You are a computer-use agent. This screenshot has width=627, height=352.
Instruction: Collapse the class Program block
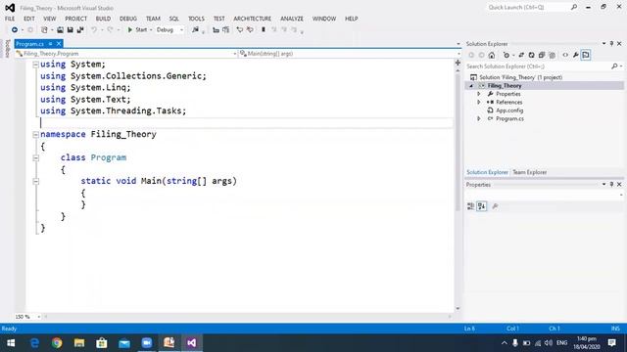[x=35, y=158]
